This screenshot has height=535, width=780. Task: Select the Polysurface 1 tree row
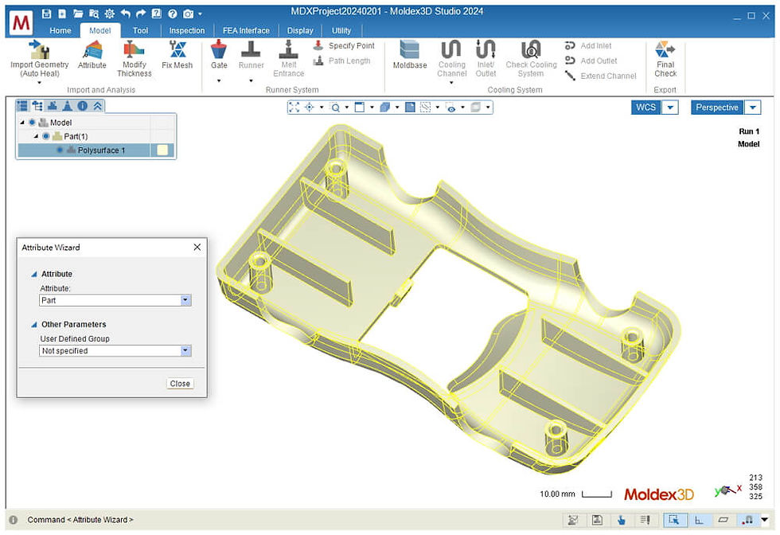pyautogui.click(x=96, y=150)
